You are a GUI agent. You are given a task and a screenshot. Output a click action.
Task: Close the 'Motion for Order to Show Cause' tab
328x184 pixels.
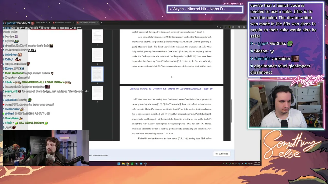pos(74,23)
